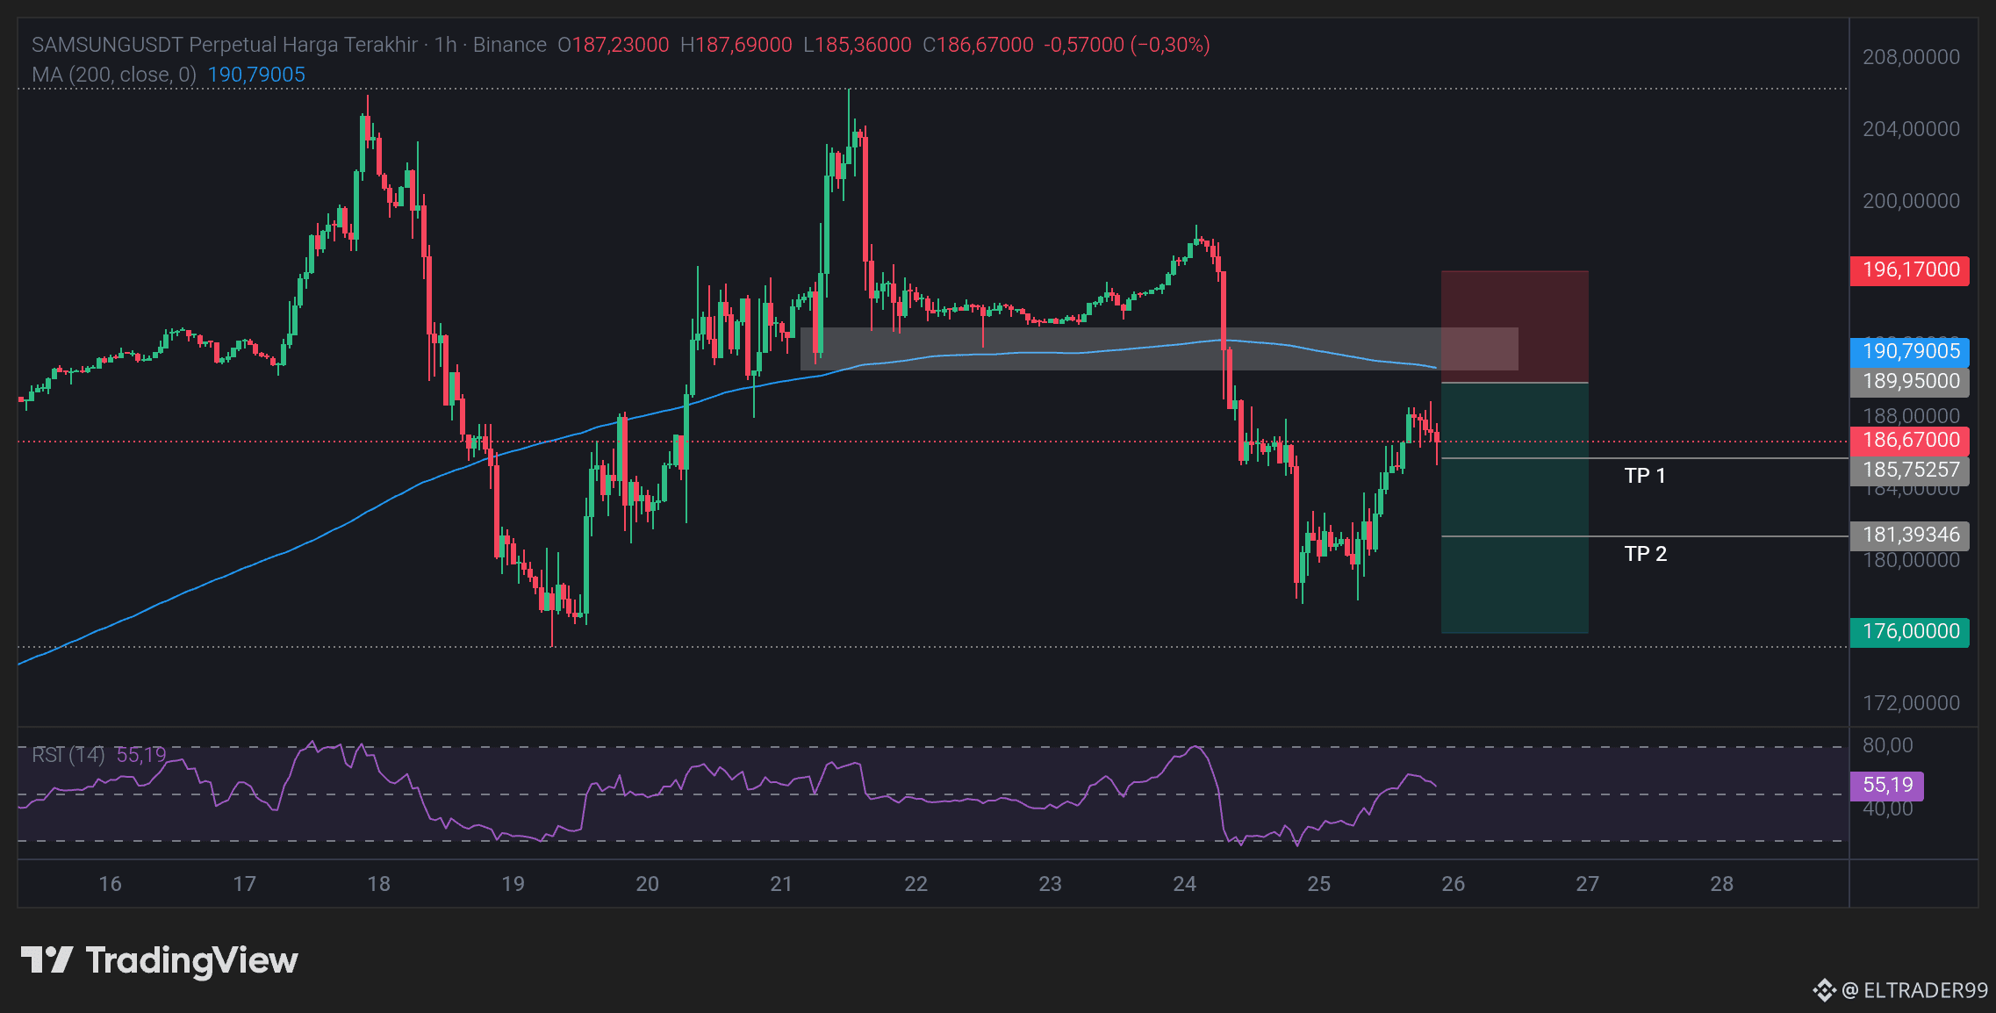The image size is (1996, 1013).
Task: Click the gray 189,95000 entry price label
Action: coord(1909,382)
